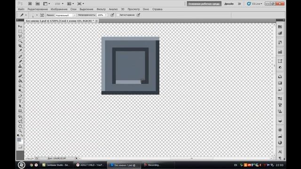Click the Windows Start button

[x=21, y=165]
